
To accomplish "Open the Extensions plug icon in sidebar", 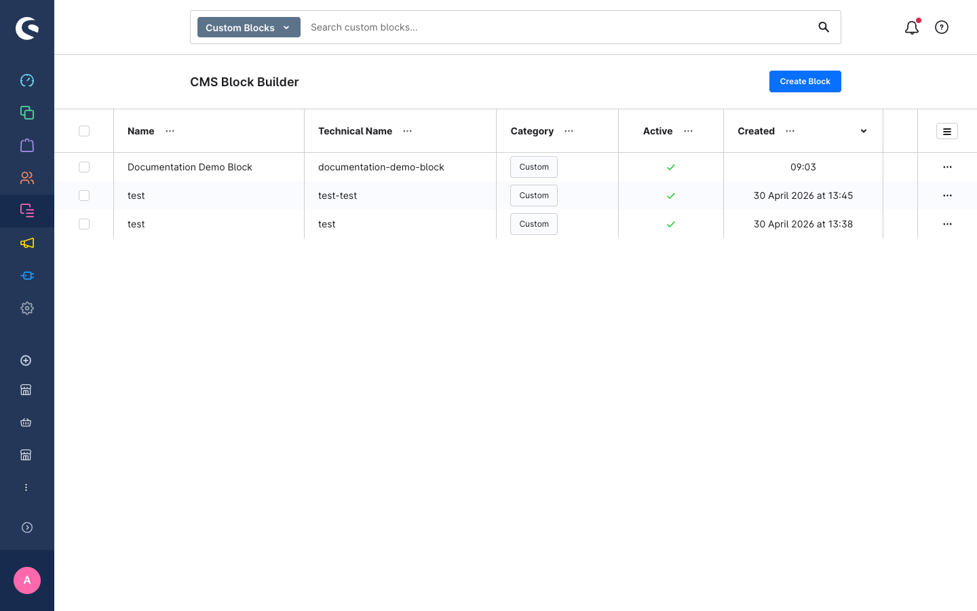I will coord(27,276).
